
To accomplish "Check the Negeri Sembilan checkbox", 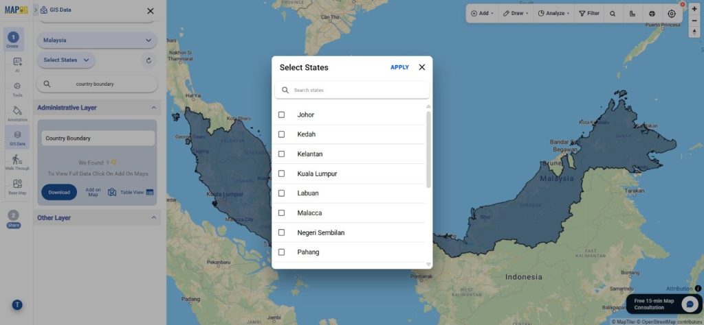I will 281,232.
